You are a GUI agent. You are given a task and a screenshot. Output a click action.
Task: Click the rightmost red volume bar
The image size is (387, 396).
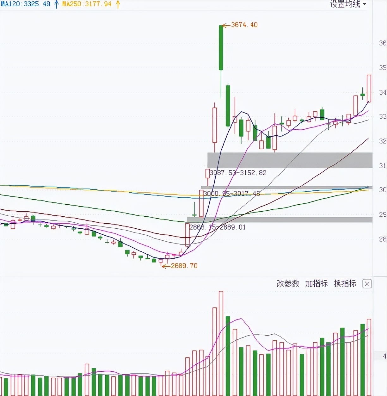(369, 357)
